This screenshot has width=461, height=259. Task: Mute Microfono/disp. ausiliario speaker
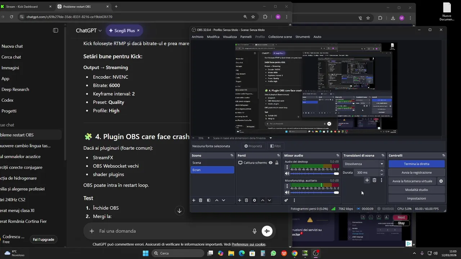tap(287, 193)
